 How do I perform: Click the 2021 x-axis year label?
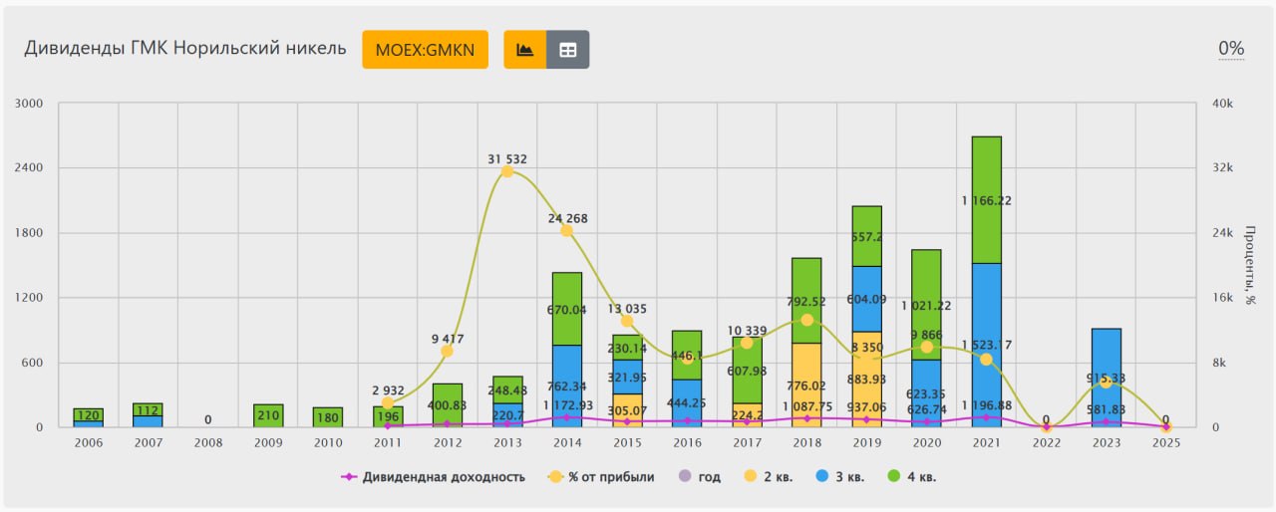point(986,443)
